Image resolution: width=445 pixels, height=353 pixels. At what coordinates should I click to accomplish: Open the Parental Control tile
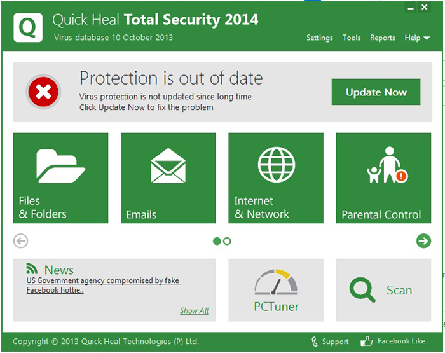coord(383,178)
